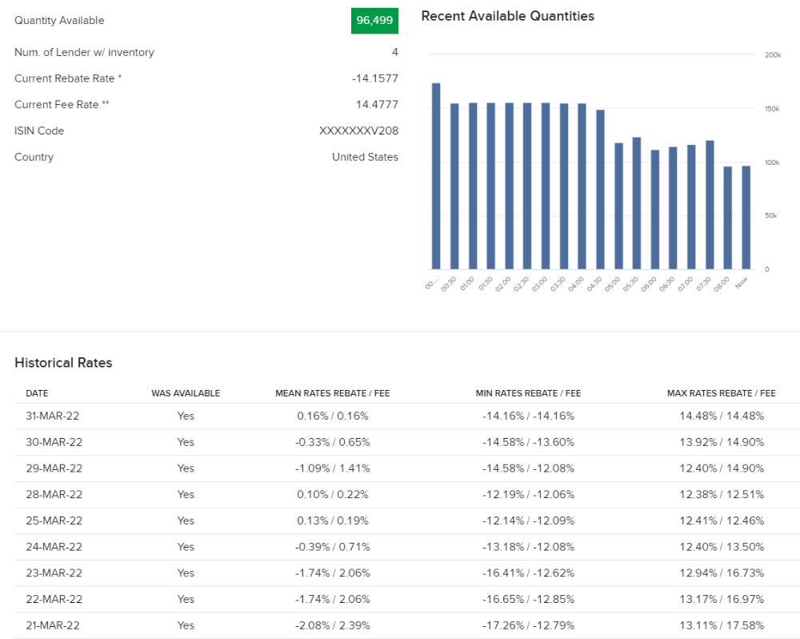Screen dimensions: 800x639
Task: Click the Current Rebate Rate label
Action: point(68,78)
